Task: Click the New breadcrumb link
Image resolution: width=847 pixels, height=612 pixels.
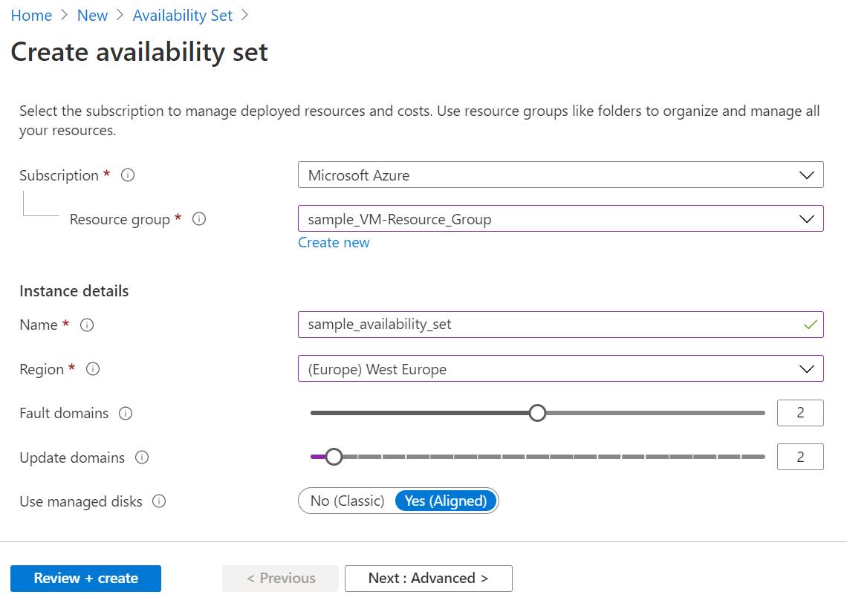Action: pos(92,16)
